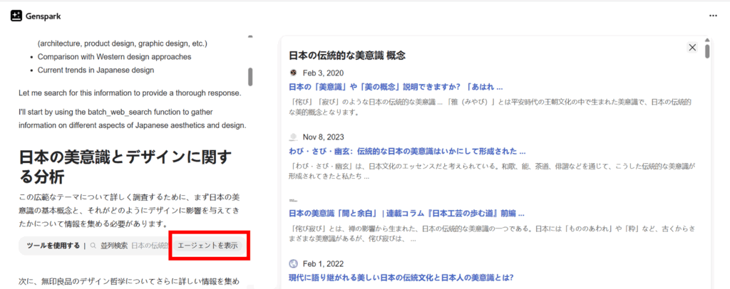Open the わび・さび・幽玄 article link
The image size is (730, 289).
(x=407, y=151)
